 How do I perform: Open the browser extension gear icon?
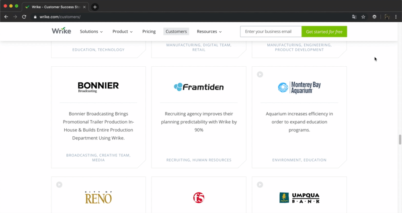[374, 17]
